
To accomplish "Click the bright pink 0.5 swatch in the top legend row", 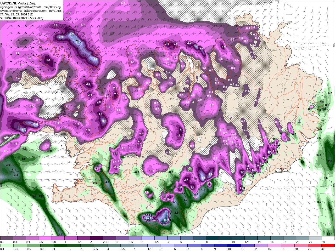I will coord(45,238).
